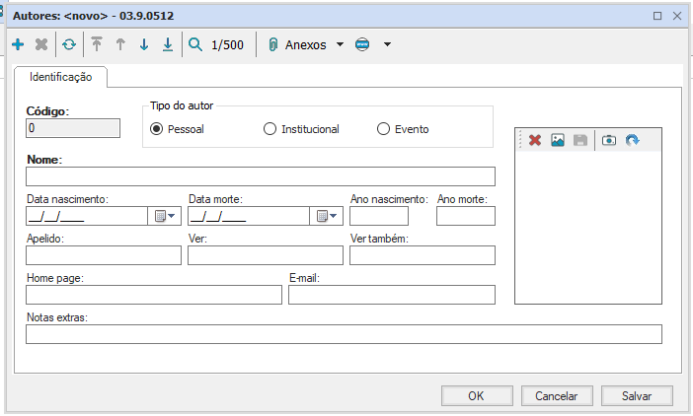This screenshot has height=416, width=693.
Task: Click into the Nome text field
Action: pyautogui.click(x=261, y=177)
